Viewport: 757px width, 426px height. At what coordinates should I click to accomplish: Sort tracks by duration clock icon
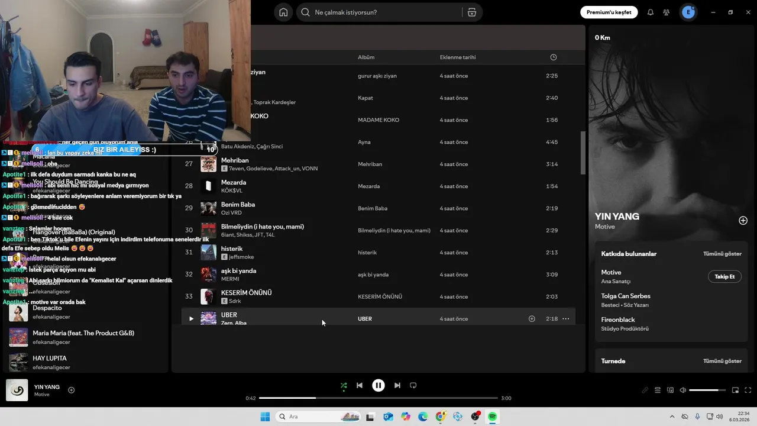554,57
